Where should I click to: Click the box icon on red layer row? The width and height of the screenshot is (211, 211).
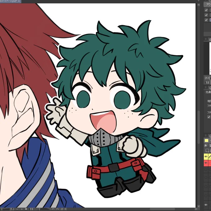(x=210, y=163)
